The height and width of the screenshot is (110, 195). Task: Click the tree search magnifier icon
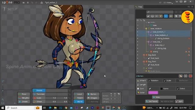[x=148, y=12]
